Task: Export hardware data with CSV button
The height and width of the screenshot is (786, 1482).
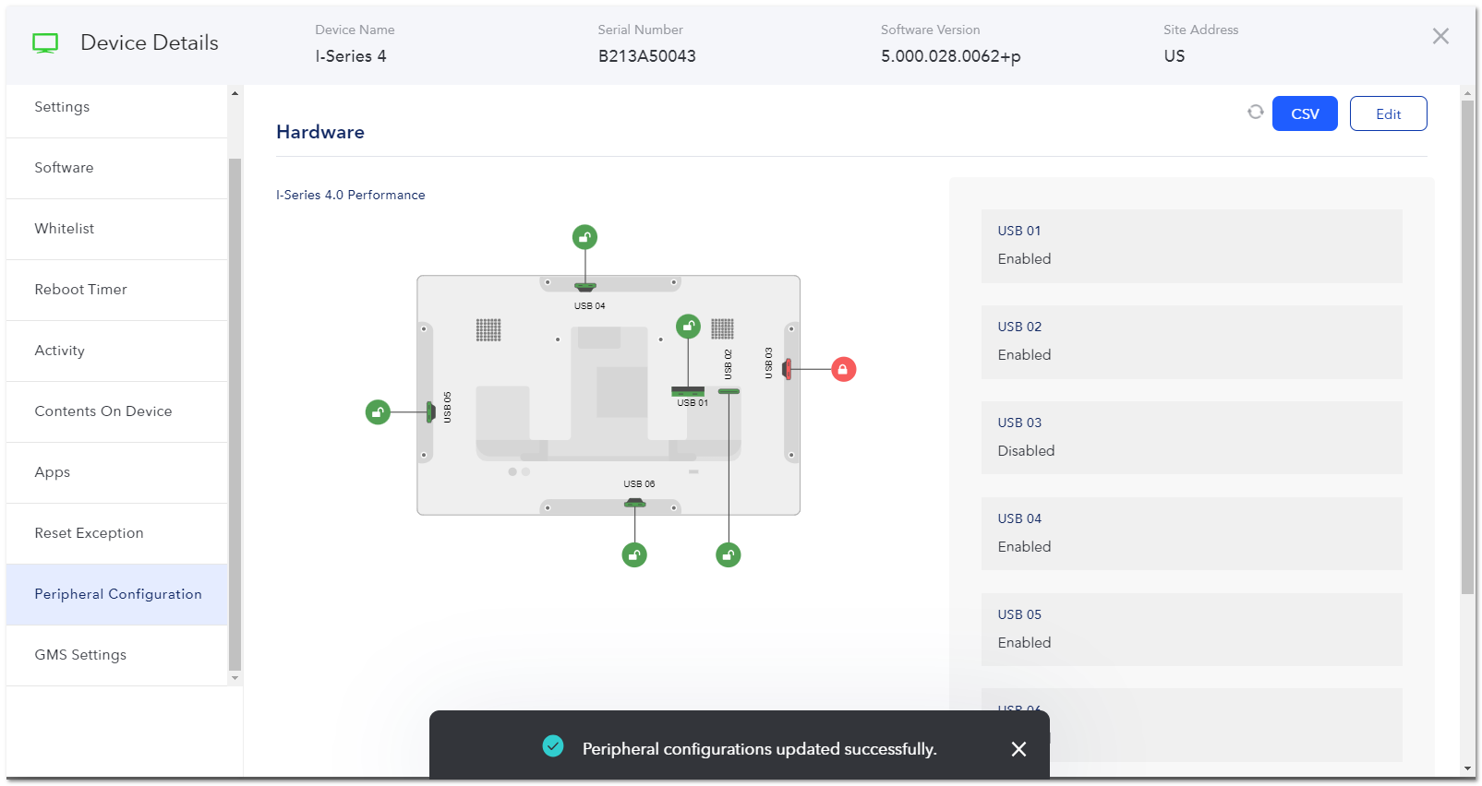Action: pyautogui.click(x=1305, y=113)
